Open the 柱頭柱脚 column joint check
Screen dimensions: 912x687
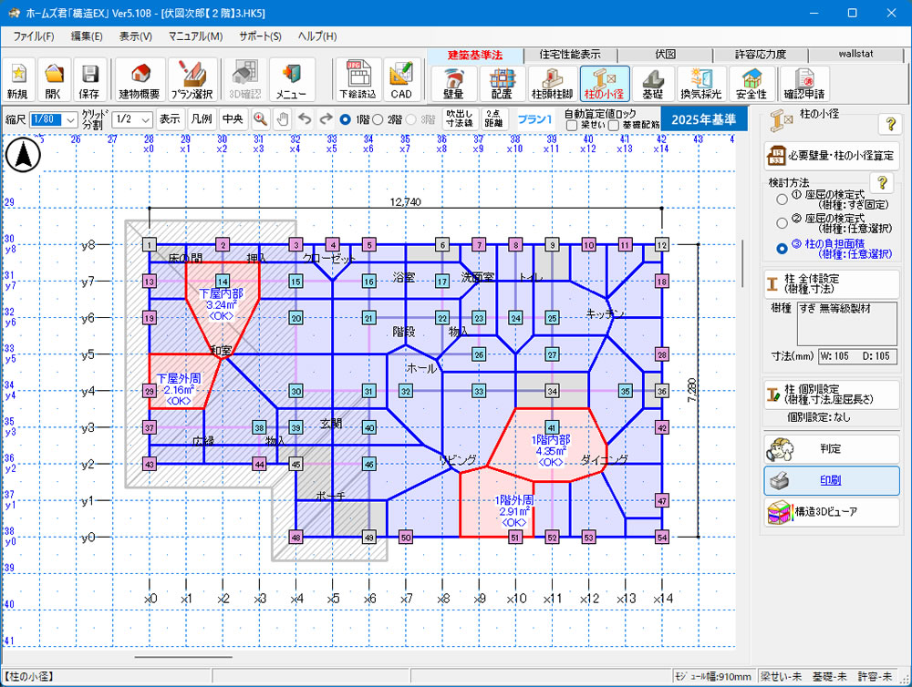(x=554, y=83)
